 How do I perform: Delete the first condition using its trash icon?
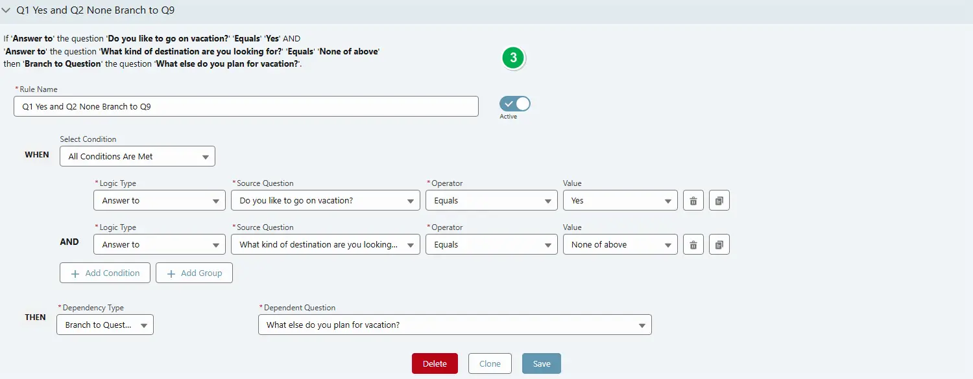[693, 200]
